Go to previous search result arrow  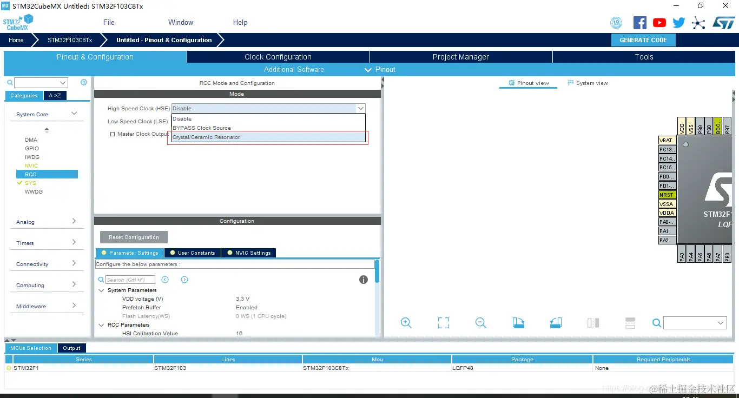point(165,280)
